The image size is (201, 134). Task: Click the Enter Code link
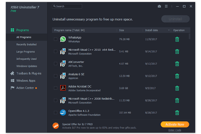pos(175,130)
